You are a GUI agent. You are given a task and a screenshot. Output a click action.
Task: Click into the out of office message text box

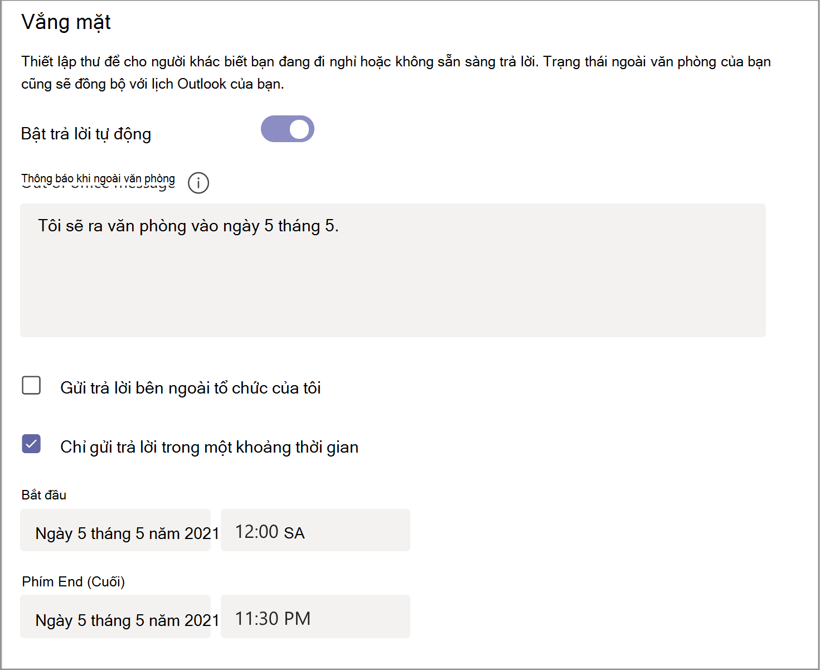[x=393, y=270]
